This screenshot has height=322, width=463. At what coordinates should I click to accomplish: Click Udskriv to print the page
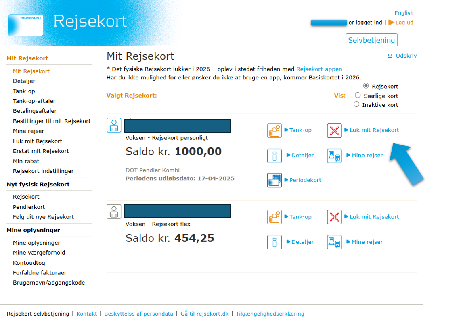[x=406, y=56]
